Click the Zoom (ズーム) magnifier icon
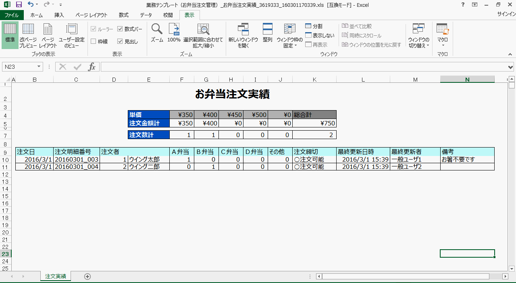Viewport: 516px width, 283px height. tap(157, 30)
